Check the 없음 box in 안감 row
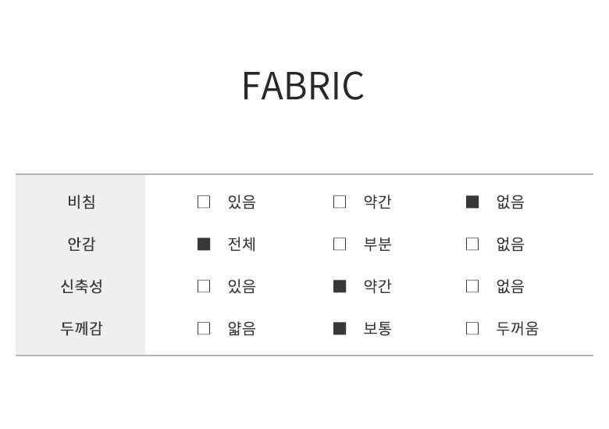This screenshot has height=429, width=609. point(472,244)
